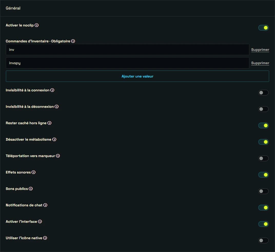Delete the invspy command via Supprimer
Screen dimensions: 275x252
260,63
